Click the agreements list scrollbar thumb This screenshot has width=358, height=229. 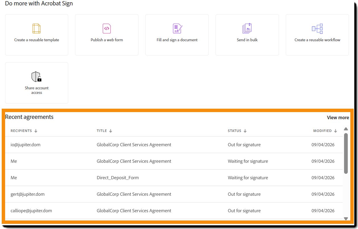[x=346, y=153]
